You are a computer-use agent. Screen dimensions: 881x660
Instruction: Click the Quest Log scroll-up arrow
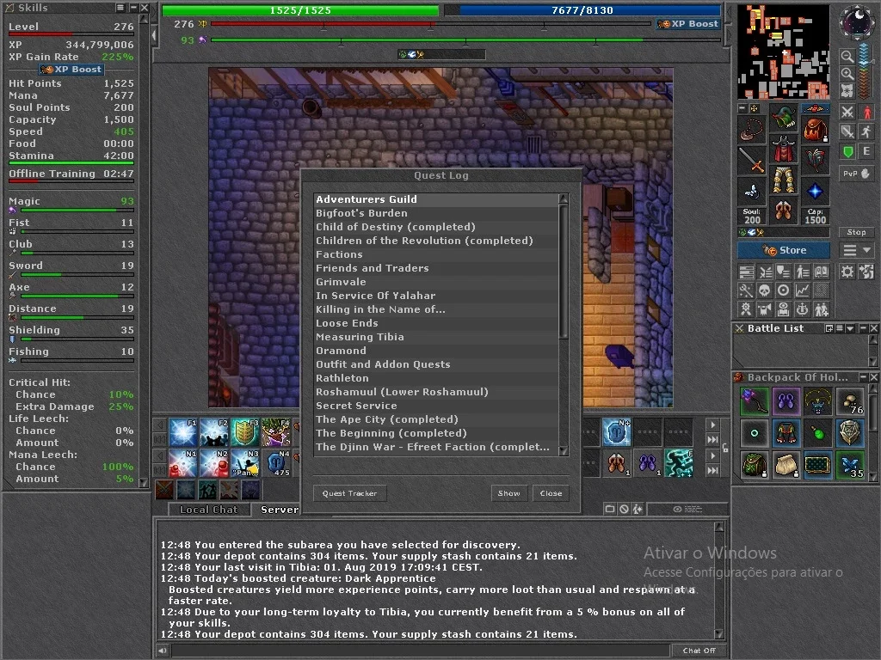tap(564, 199)
